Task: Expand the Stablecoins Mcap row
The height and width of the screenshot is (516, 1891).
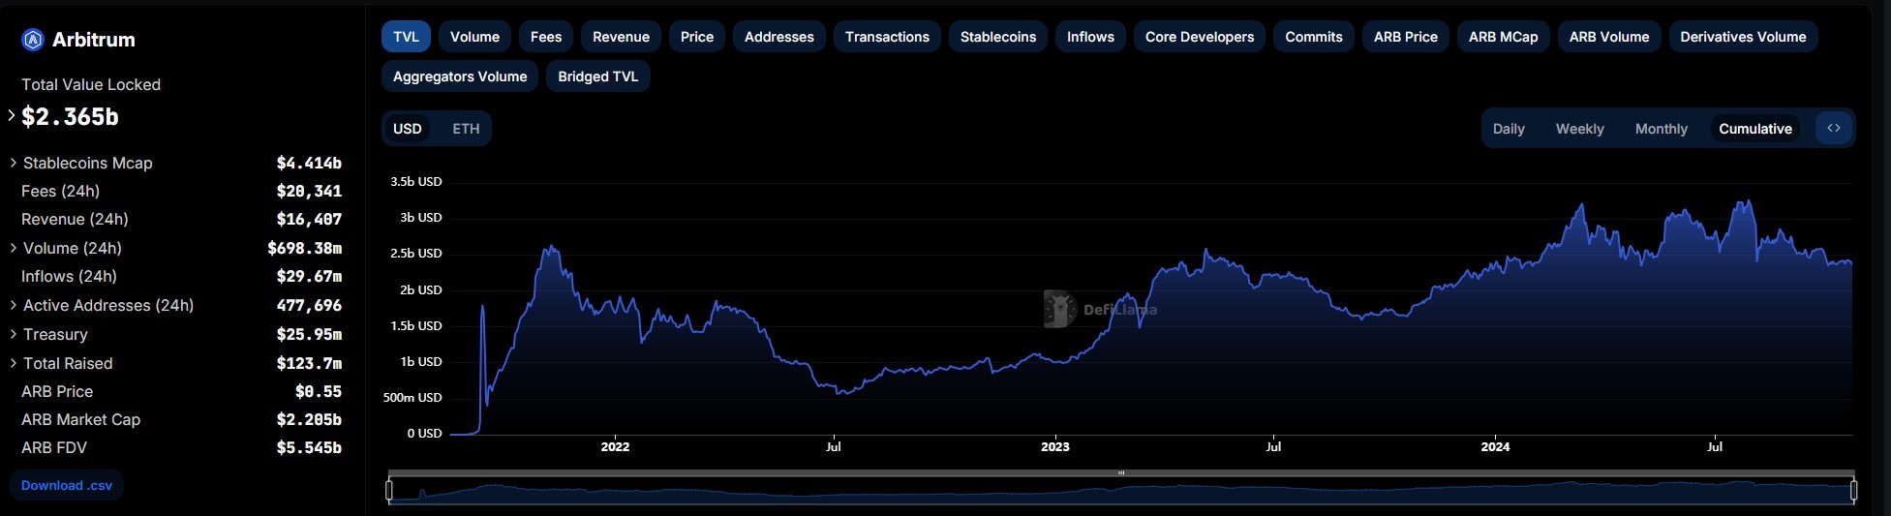Action: tap(14, 163)
